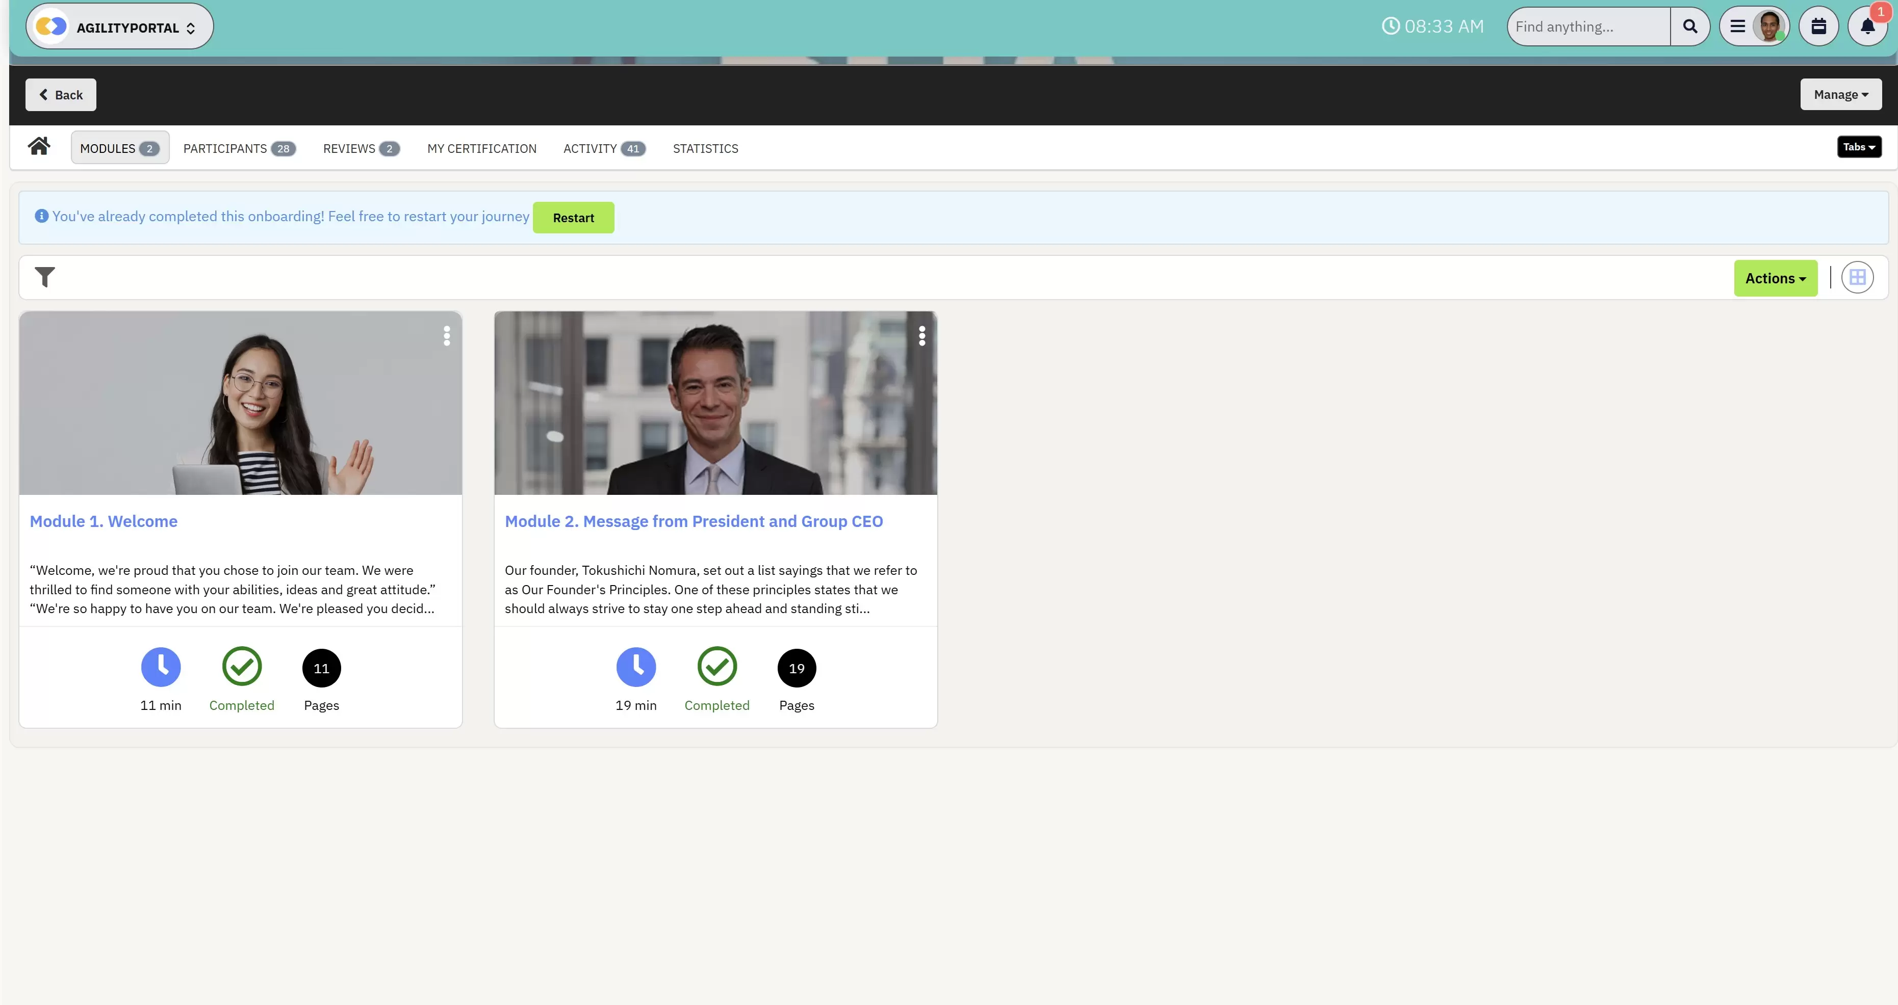The width and height of the screenshot is (1898, 1005).
Task: Focus the Find anything search field
Action: 1588,27
